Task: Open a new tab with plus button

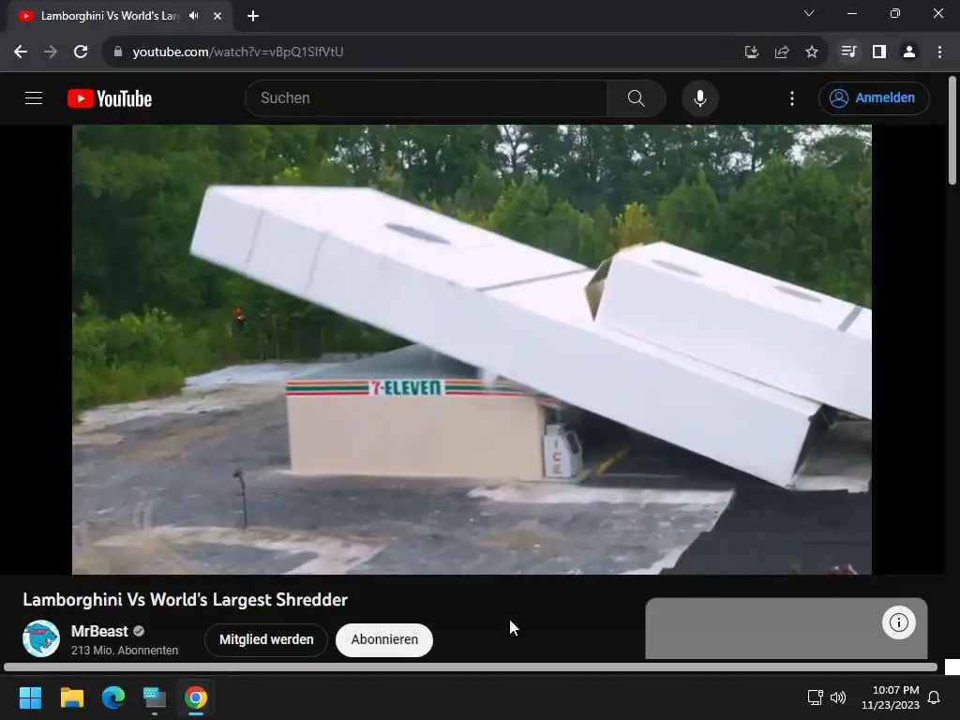Action: 253,16
